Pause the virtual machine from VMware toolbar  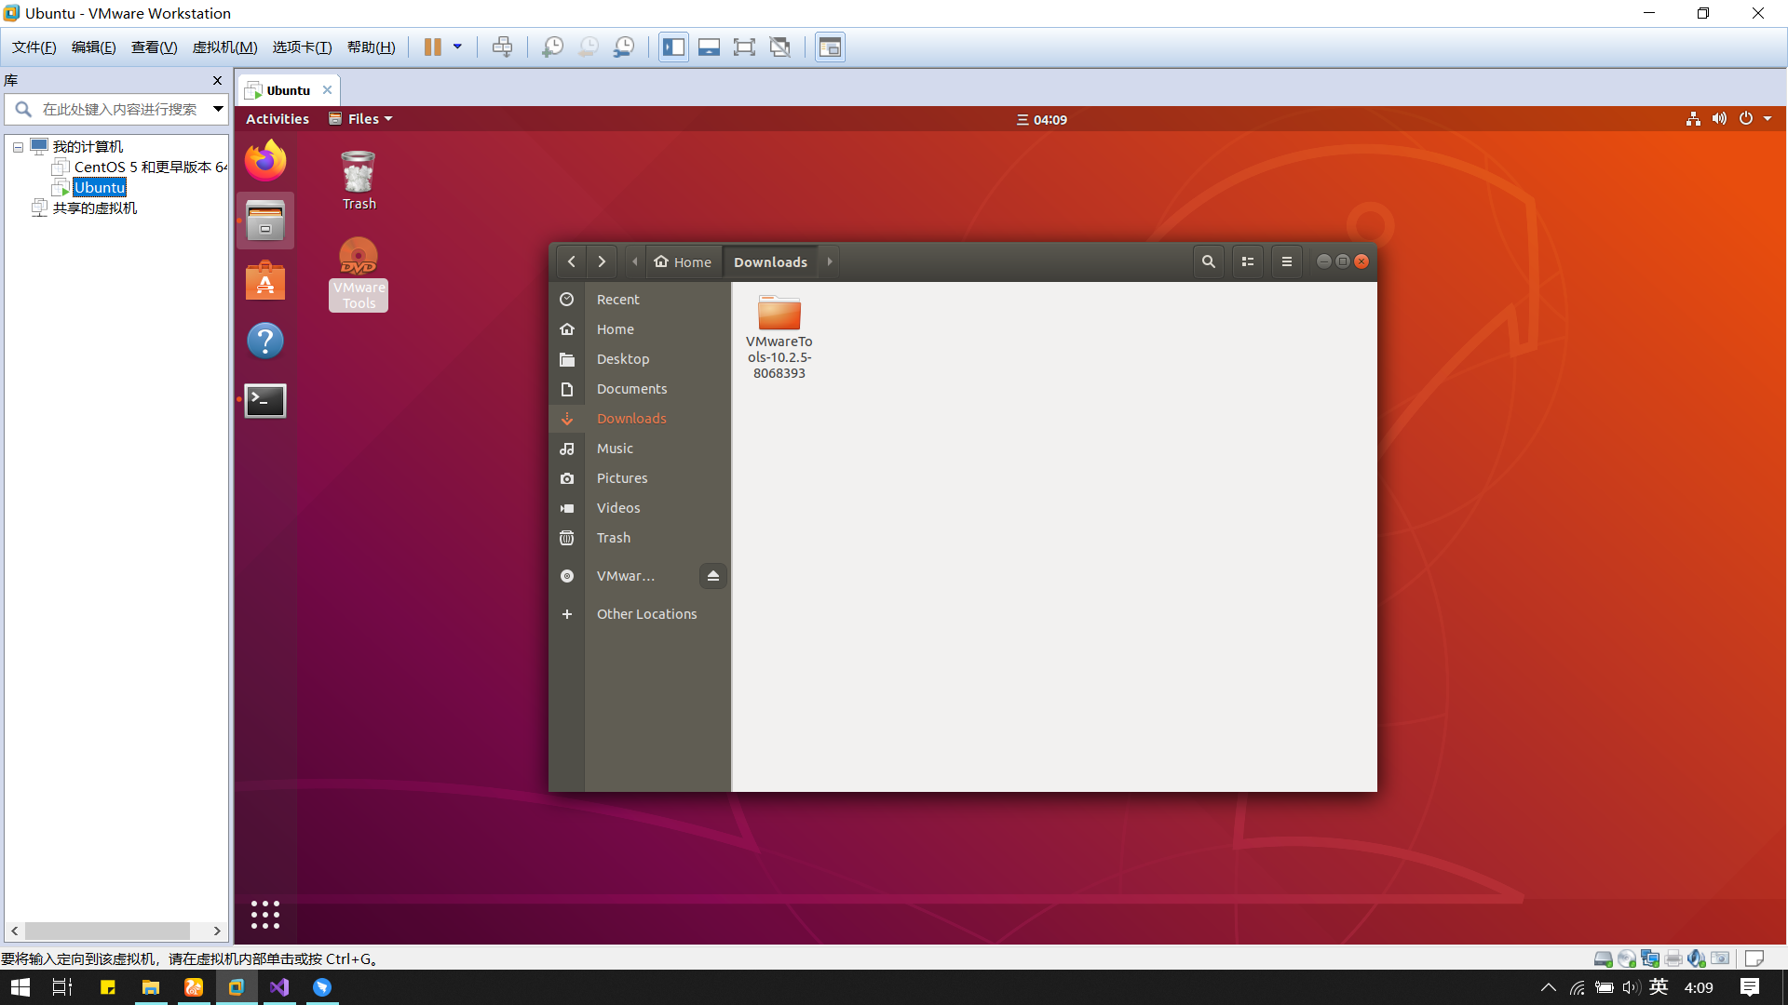(x=432, y=47)
